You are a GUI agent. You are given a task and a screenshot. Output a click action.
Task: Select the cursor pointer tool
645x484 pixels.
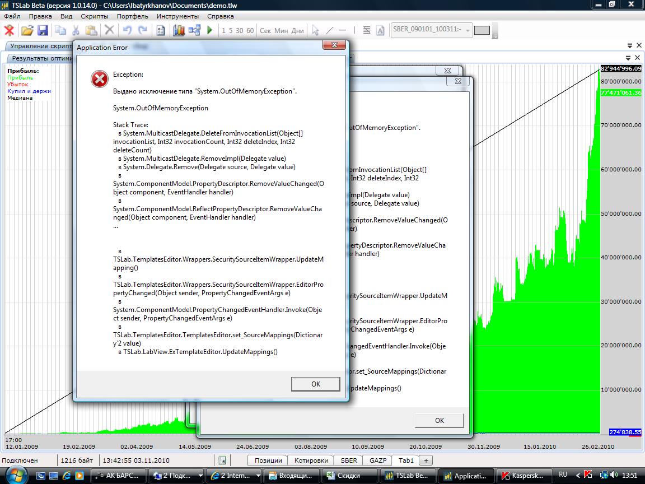(x=315, y=30)
